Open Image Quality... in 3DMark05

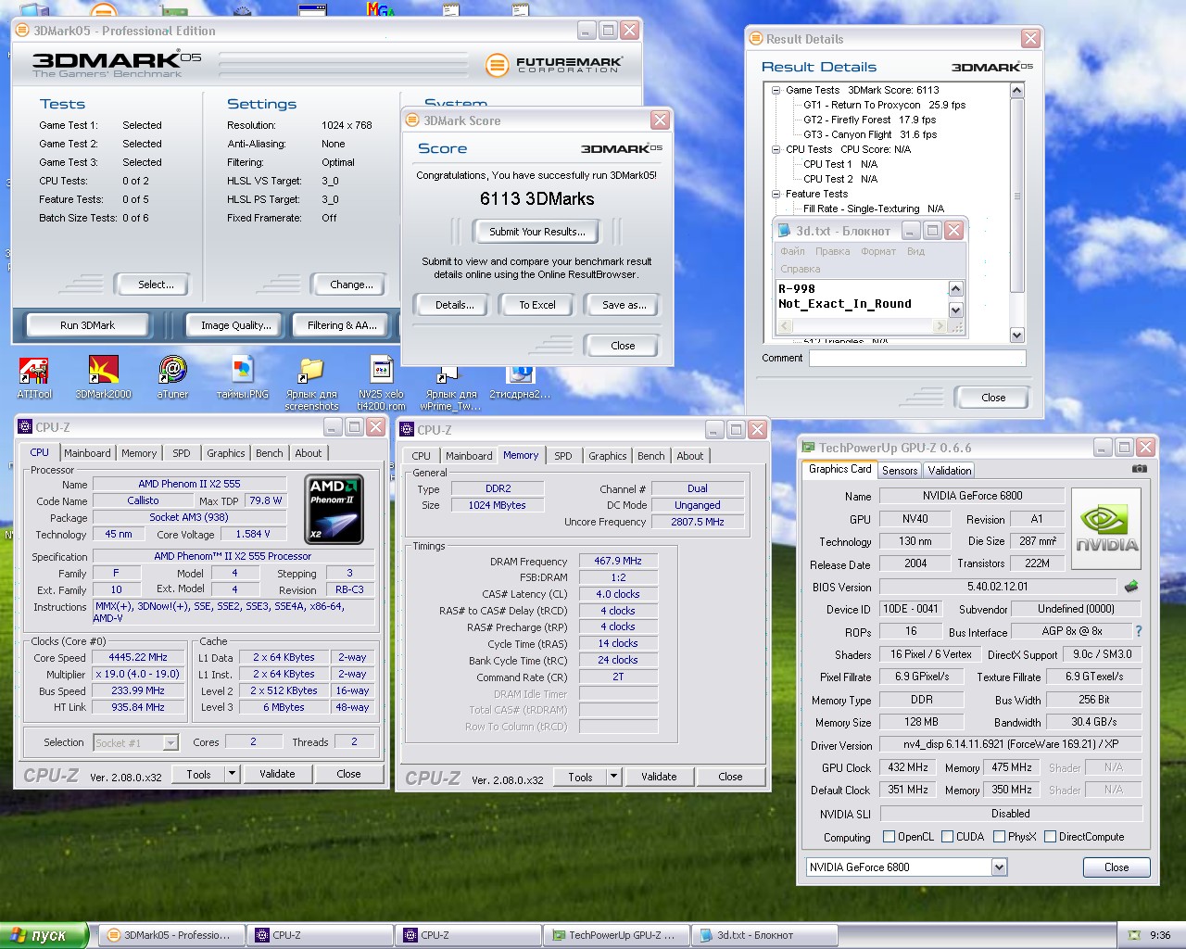click(x=236, y=325)
